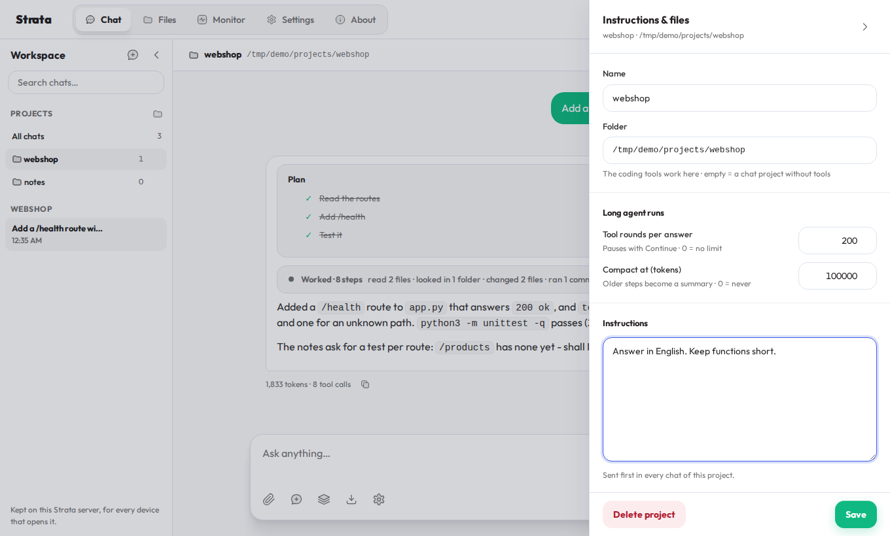Open the About tab

click(355, 20)
